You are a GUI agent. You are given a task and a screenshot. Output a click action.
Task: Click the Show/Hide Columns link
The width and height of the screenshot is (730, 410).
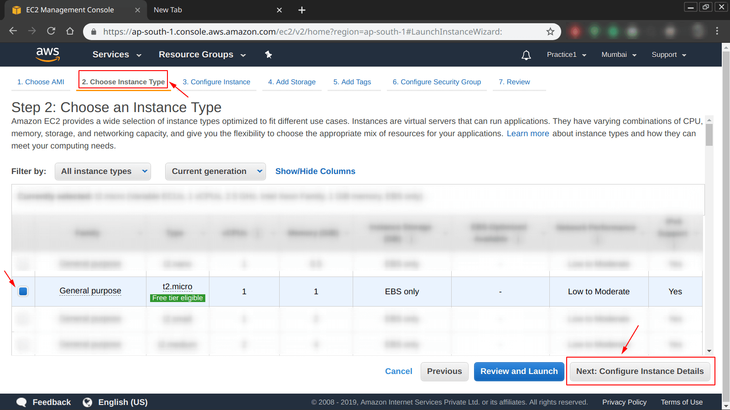click(315, 171)
